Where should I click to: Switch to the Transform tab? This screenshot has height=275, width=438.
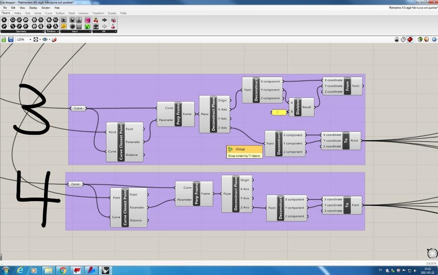(x=98, y=13)
